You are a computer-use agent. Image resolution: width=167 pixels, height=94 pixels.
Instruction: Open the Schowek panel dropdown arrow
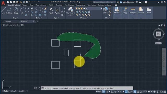(141, 18)
